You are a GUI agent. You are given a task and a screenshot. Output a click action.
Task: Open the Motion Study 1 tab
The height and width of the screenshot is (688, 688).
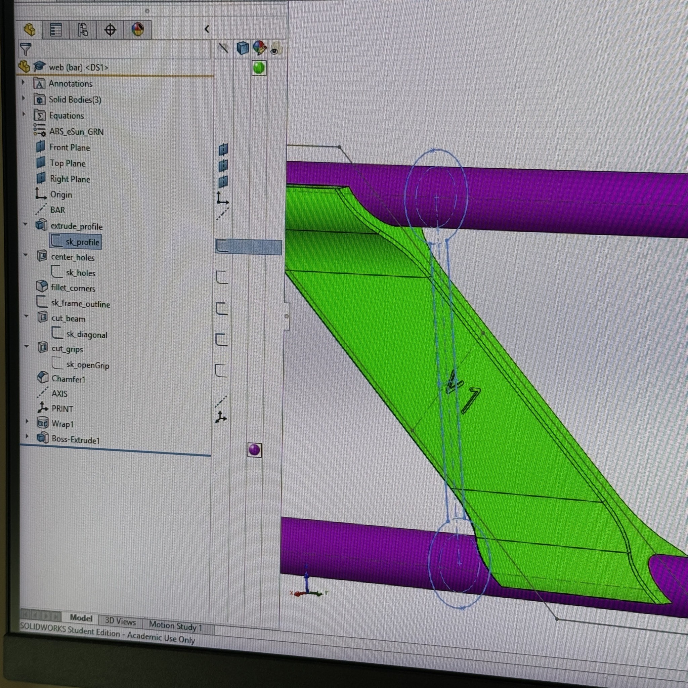[x=175, y=626]
